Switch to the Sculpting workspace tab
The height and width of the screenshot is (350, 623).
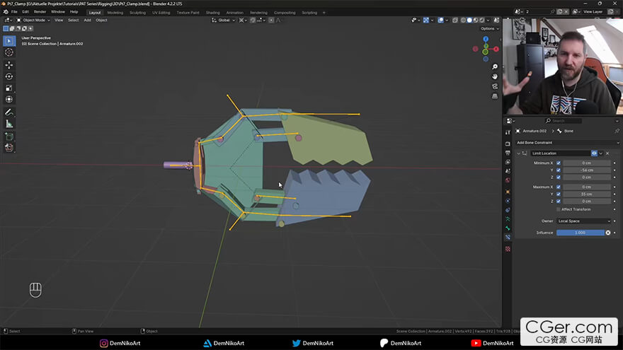pyautogui.click(x=137, y=12)
